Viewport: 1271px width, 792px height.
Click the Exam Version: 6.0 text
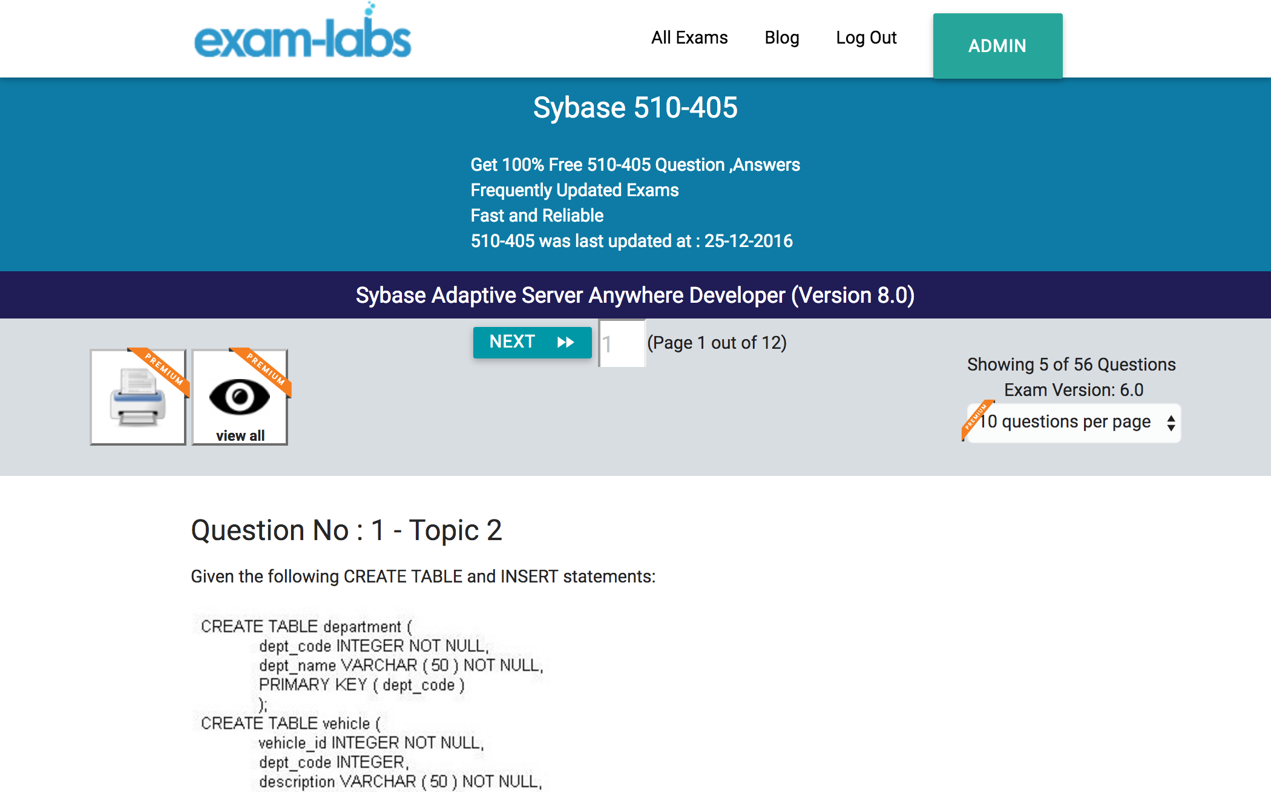tap(1074, 390)
